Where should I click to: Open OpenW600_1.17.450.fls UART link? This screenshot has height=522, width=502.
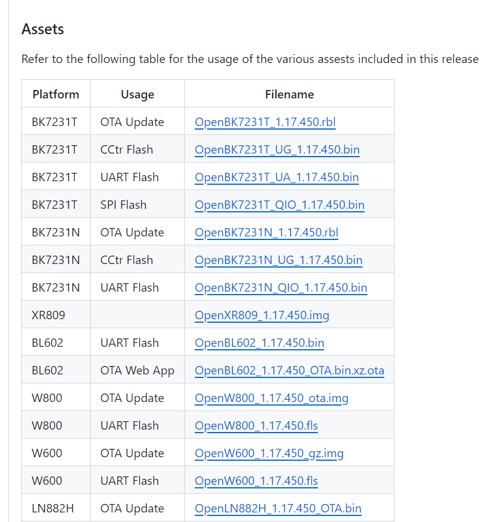coord(256,481)
